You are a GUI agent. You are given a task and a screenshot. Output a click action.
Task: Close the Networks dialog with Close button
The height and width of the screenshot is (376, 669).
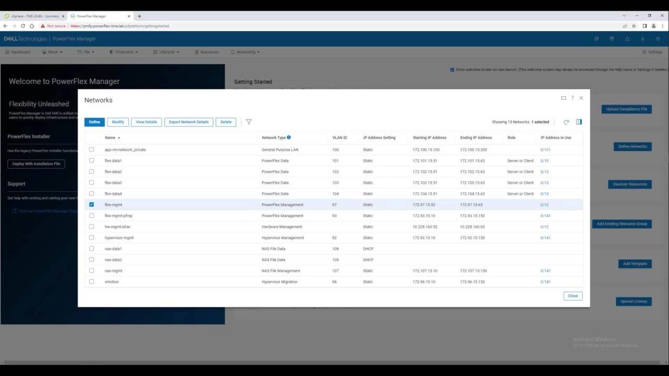573,296
